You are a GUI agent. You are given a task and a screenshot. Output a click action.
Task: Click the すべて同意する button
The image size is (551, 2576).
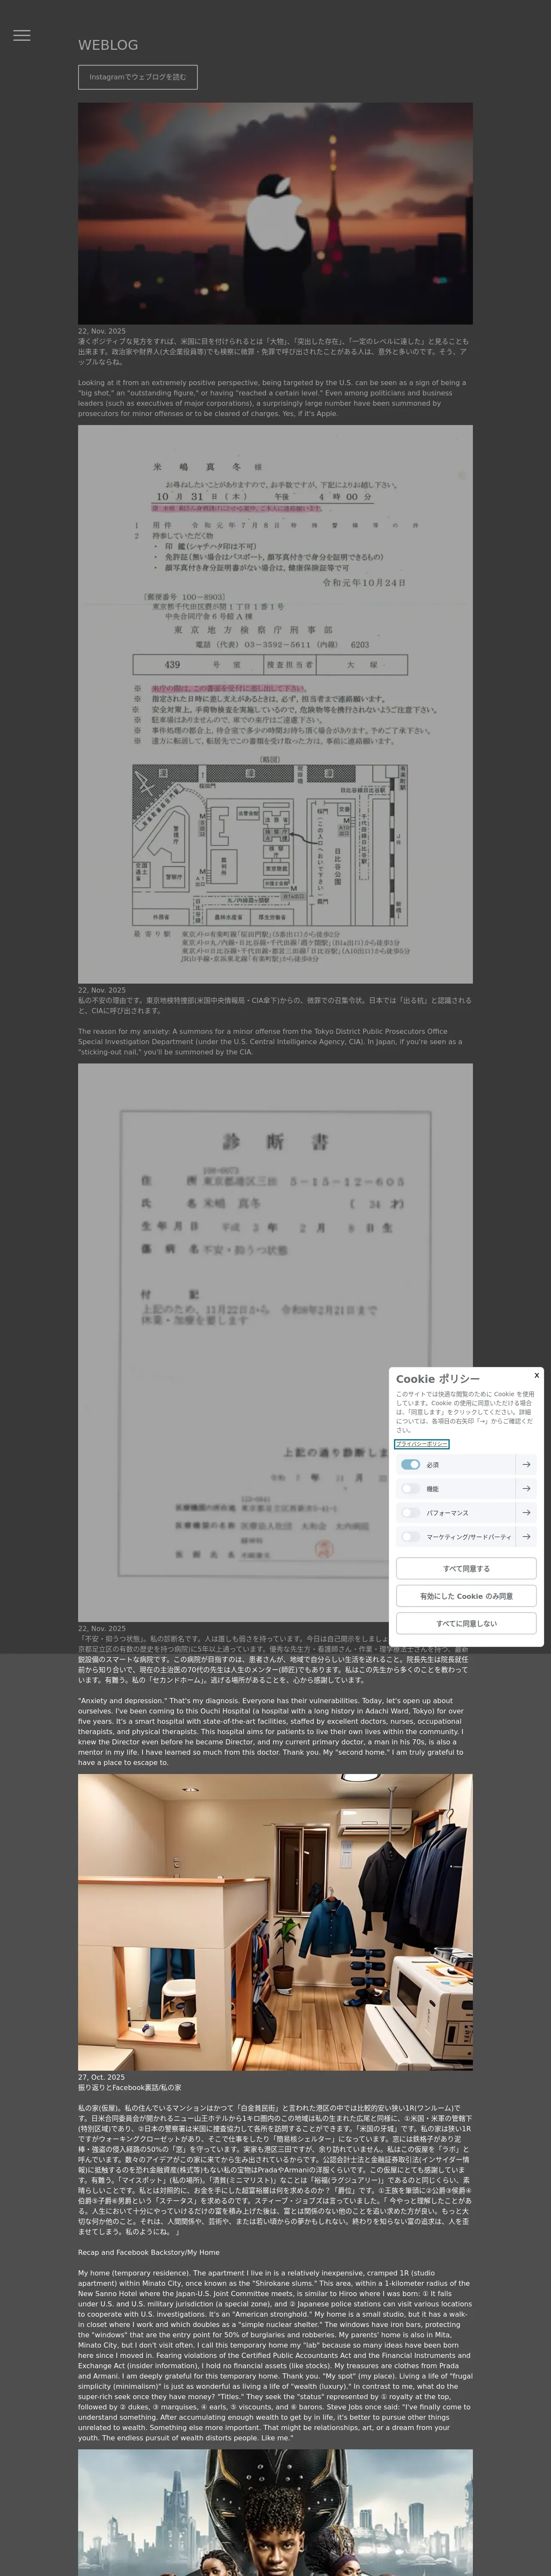[x=466, y=1568]
